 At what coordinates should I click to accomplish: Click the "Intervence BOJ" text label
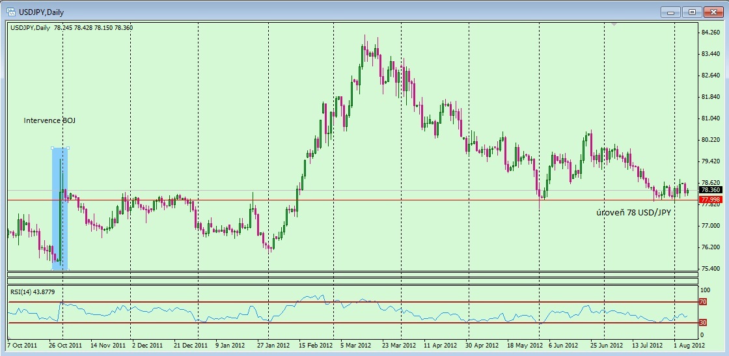[x=49, y=120]
